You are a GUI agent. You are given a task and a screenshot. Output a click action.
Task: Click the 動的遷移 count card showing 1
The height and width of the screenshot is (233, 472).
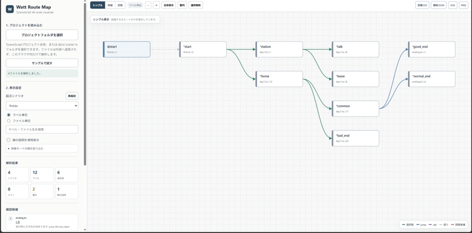click(x=67, y=191)
